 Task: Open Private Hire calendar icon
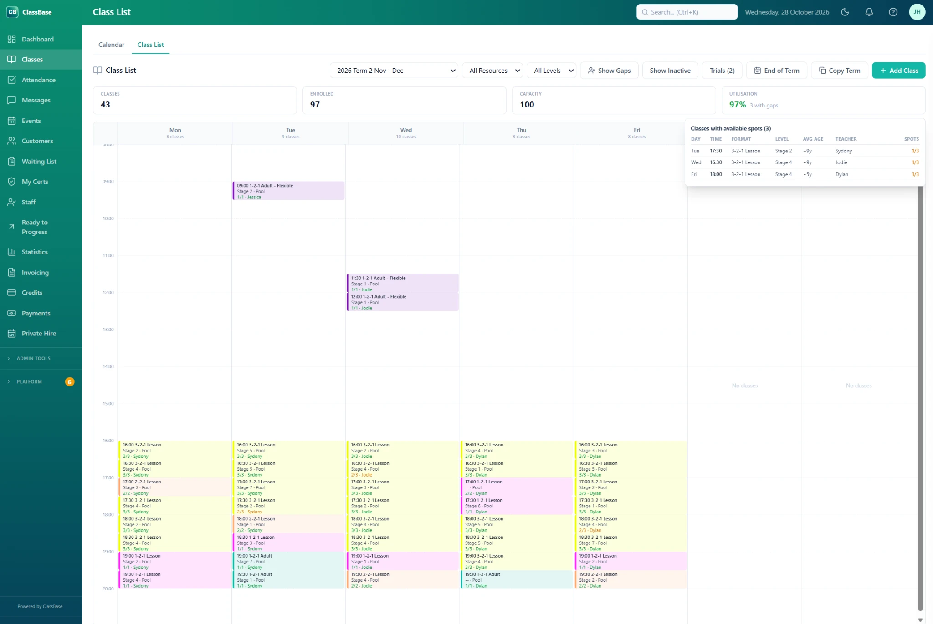point(12,333)
